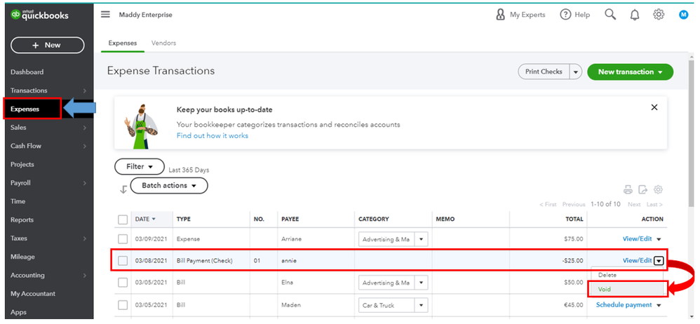
Task: Sort by the PAYEE column header
Action: coord(290,219)
